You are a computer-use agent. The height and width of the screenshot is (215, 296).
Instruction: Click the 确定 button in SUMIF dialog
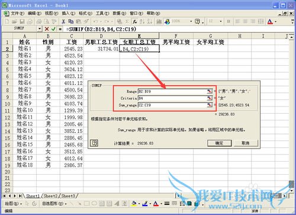[x=219, y=143]
